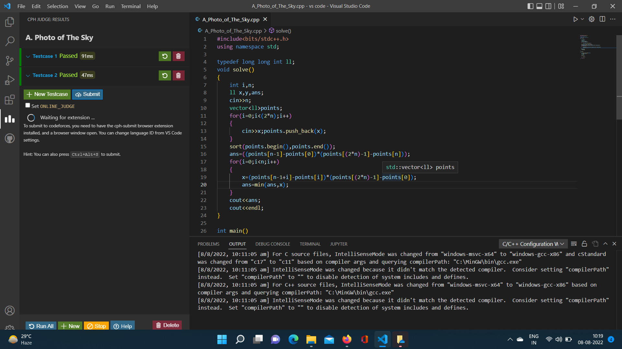Delete Testcase 2 with trash icon

point(178,75)
